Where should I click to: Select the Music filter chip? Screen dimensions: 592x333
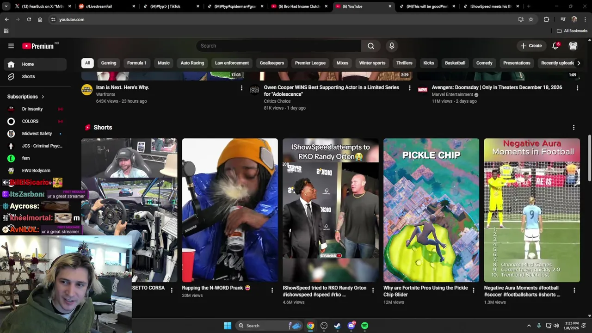click(164, 63)
